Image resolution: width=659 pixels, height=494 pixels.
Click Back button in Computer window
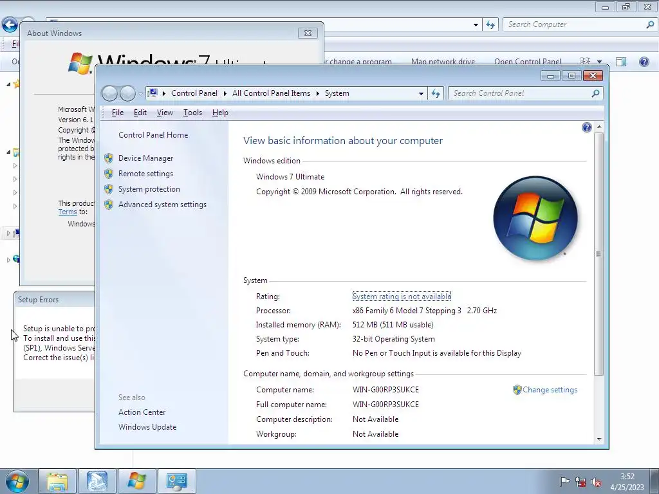10,24
